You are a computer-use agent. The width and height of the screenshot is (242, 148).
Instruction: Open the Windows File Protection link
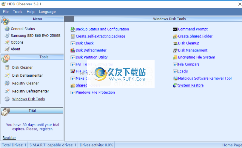point(95,92)
